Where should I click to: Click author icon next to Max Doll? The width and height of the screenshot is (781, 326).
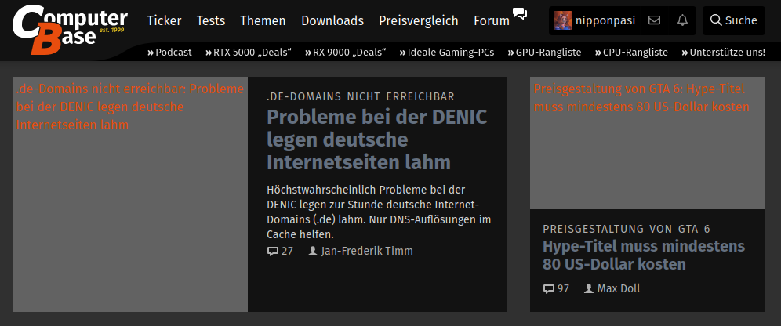point(589,288)
